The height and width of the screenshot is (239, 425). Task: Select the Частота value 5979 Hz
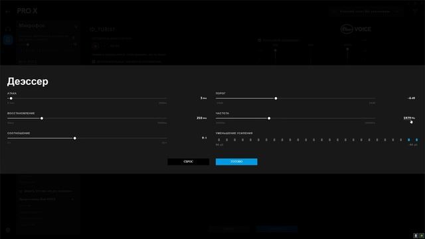coord(409,118)
